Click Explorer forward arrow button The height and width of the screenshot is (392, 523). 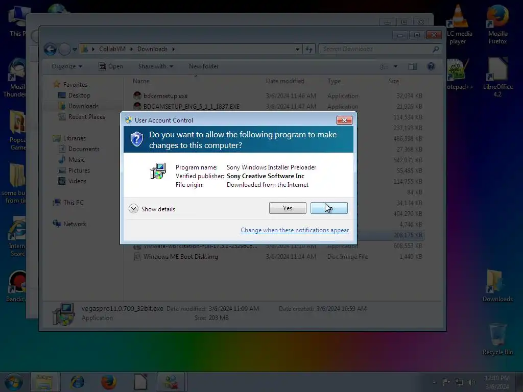click(64, 50)
